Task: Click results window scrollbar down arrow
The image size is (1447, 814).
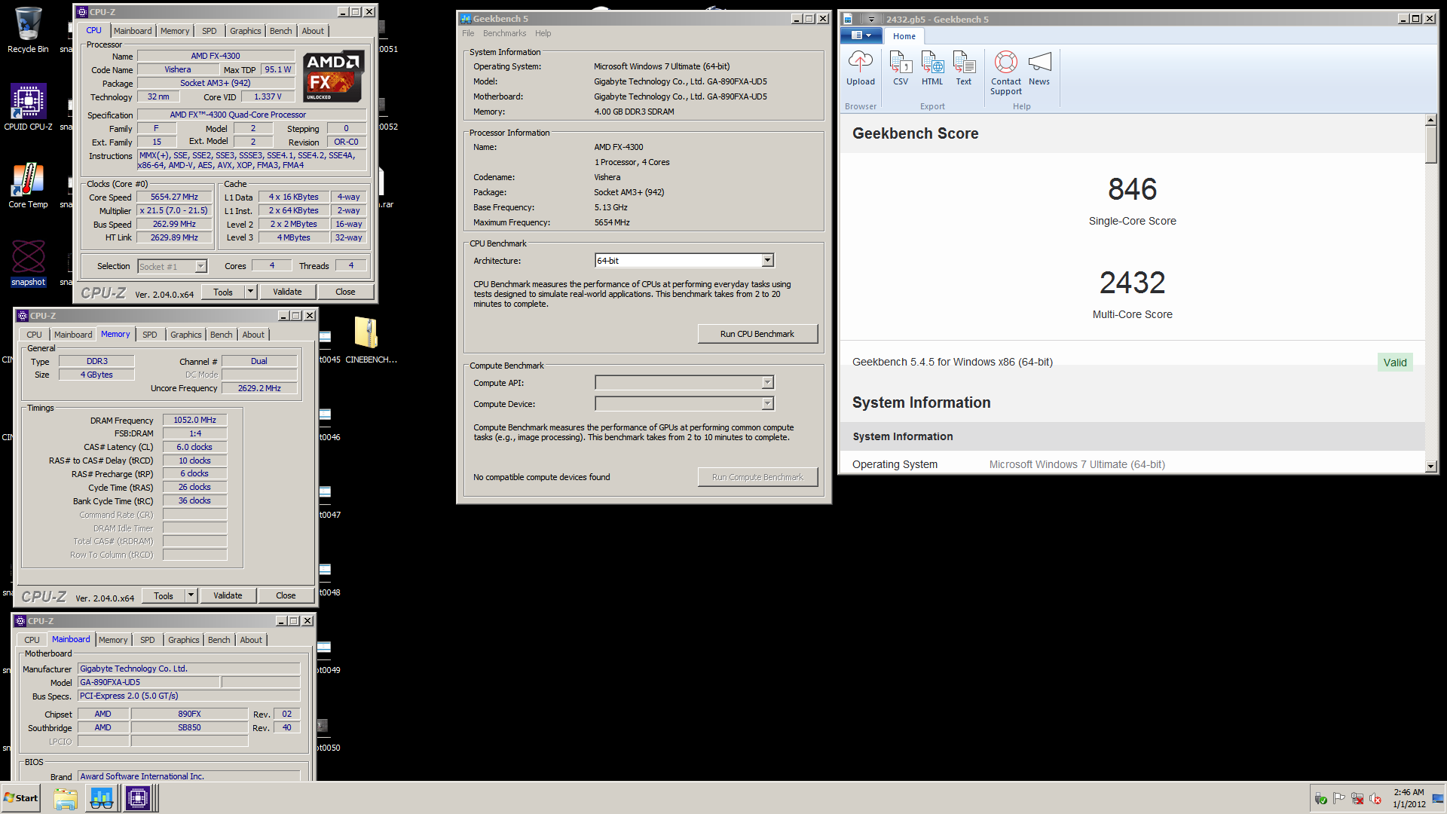Action: [1431, 467]
